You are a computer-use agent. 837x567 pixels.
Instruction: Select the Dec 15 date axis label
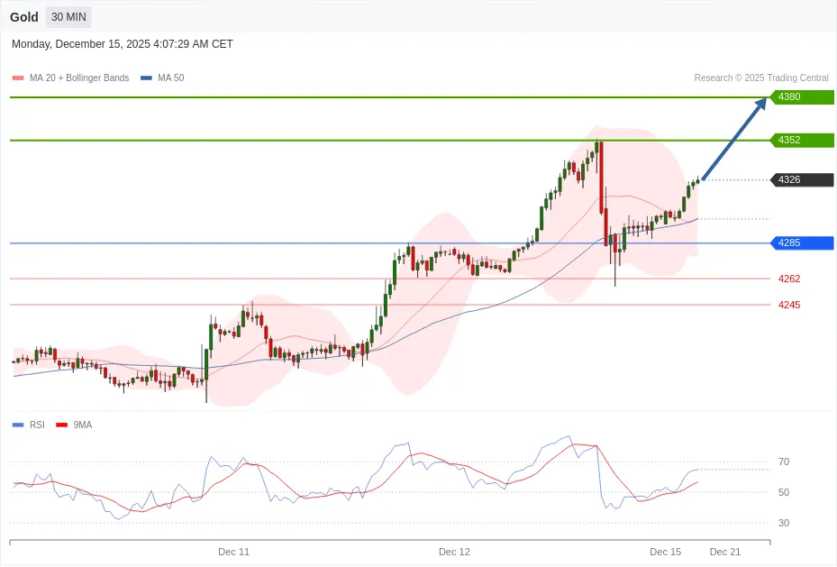[666, 552]
